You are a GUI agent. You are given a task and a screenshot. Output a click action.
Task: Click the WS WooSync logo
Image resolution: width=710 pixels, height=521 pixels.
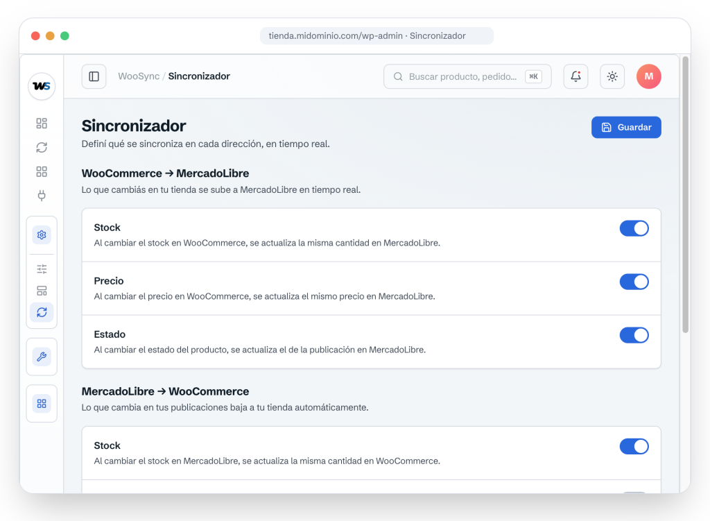(x=42, y=86)
